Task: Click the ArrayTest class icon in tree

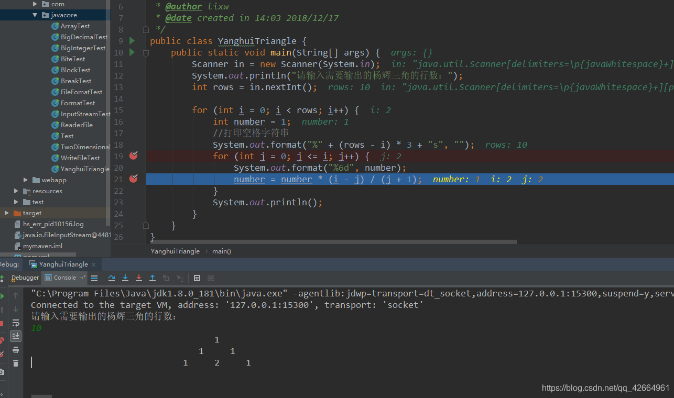Action: click(55, 26)
